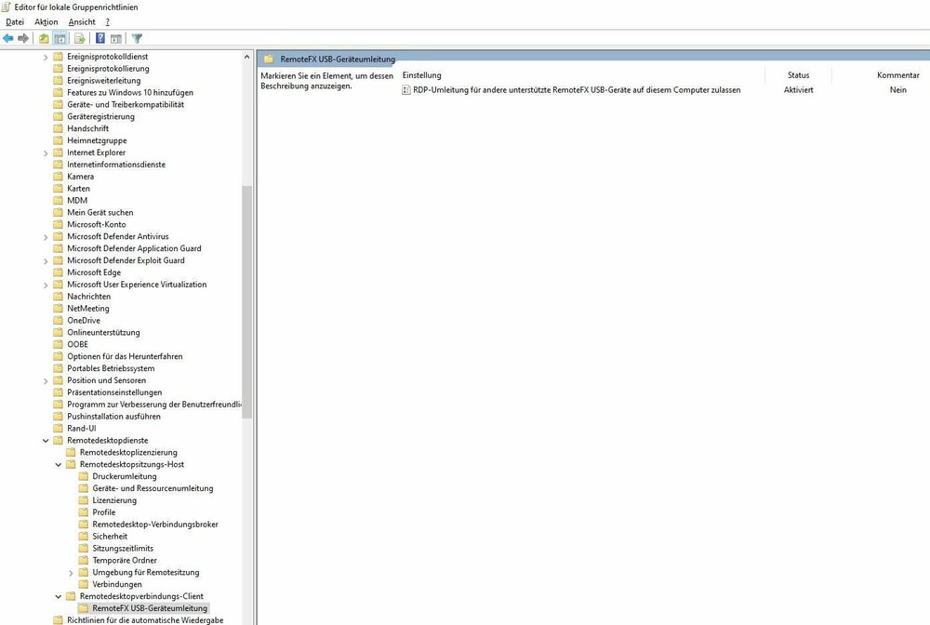930x625 pixels.
Task: Click the Up one level folder icon
Action: [44, 38]
